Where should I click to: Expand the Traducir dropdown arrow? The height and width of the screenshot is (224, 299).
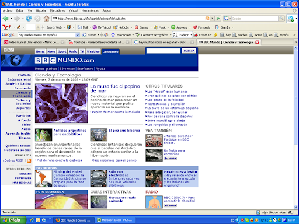191,35
